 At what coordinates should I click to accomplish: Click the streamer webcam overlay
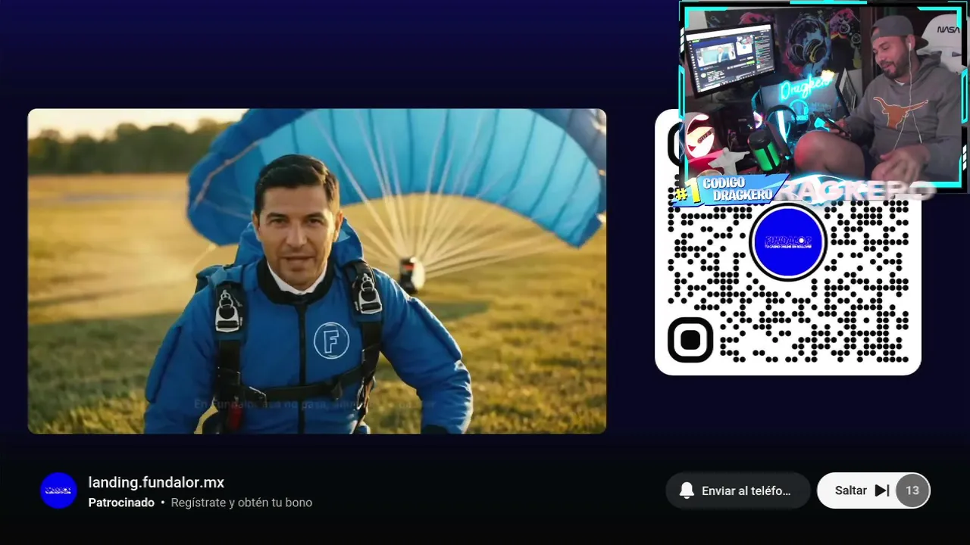[x=824, y=95]
